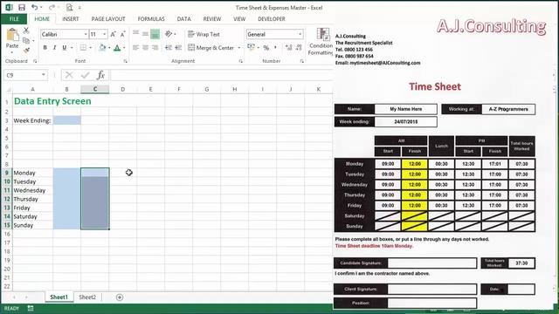Image resolution: width=559 pixels, height=314 pixels.
Task: Center text horizontally
Action: tap(145, 47)
